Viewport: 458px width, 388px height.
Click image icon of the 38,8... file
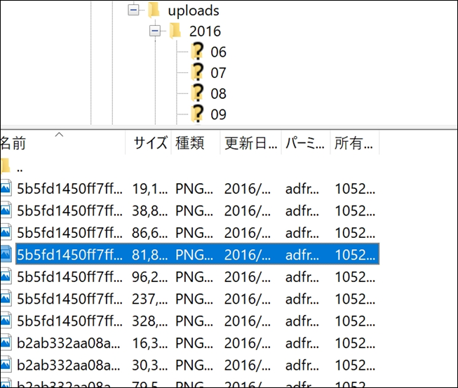point(6,210)
